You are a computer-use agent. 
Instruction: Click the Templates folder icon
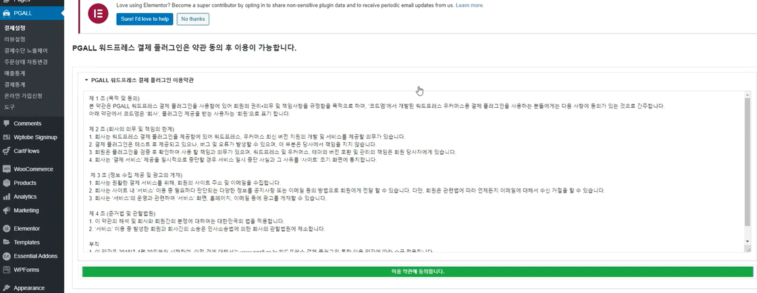coord(6,242)
